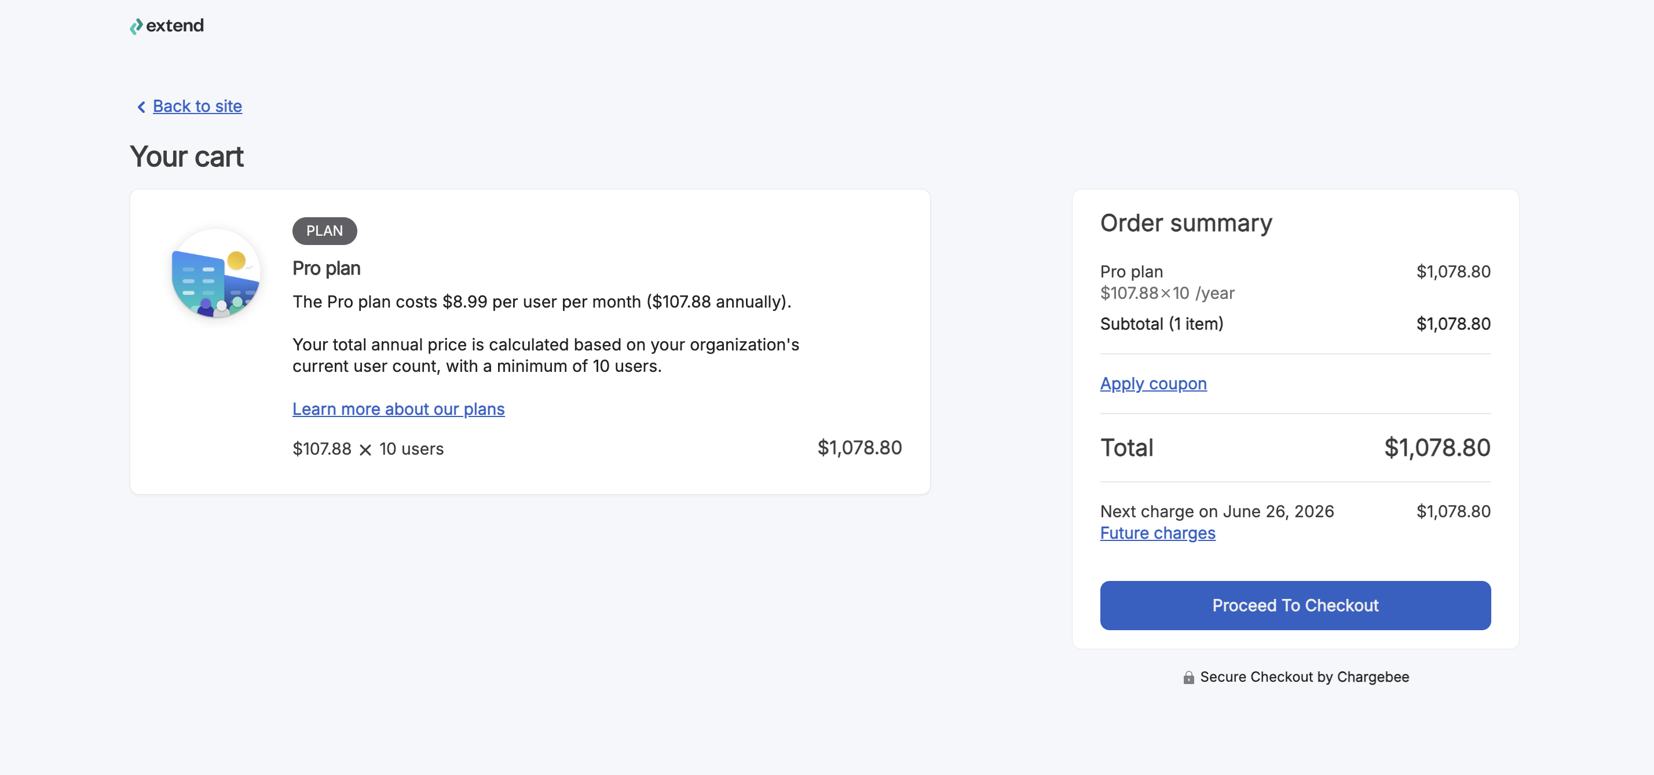Click the extend logo icon
Viewport: 1654px width, 775px height.
pos(136,26)
